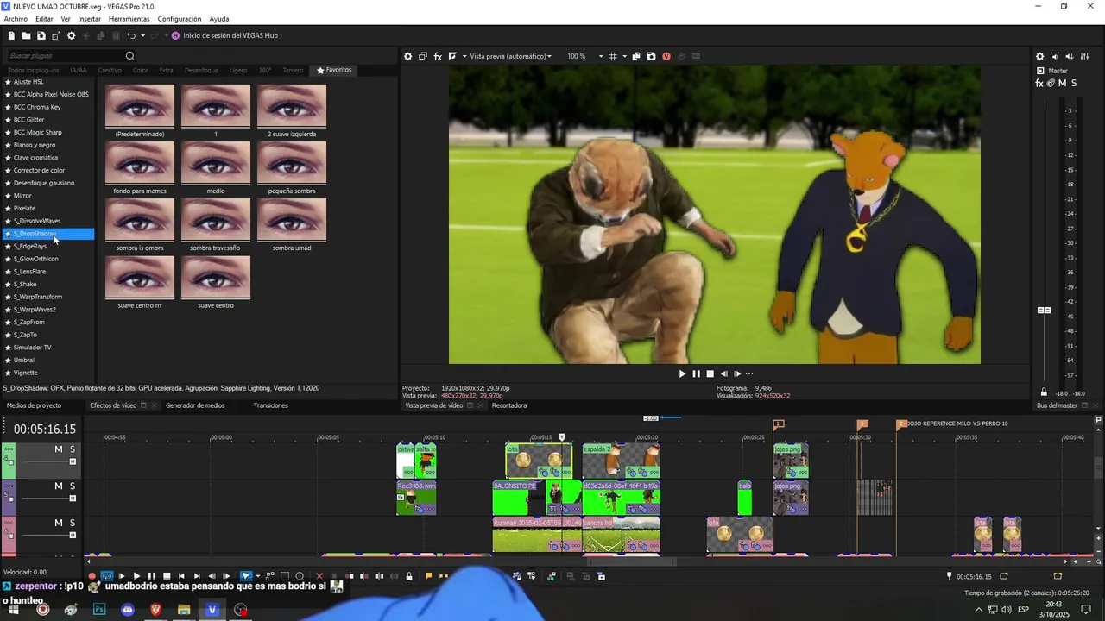Open a project with the folder icon
This screenshot has height=621, width=1105.
(x=26, y=35)
